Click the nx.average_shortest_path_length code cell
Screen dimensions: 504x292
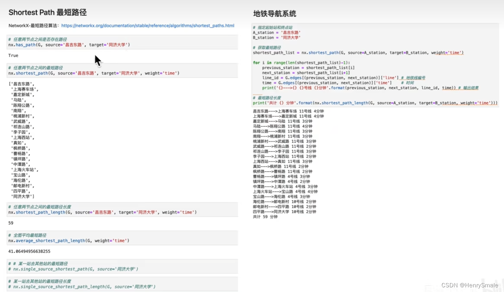(122, 238)
